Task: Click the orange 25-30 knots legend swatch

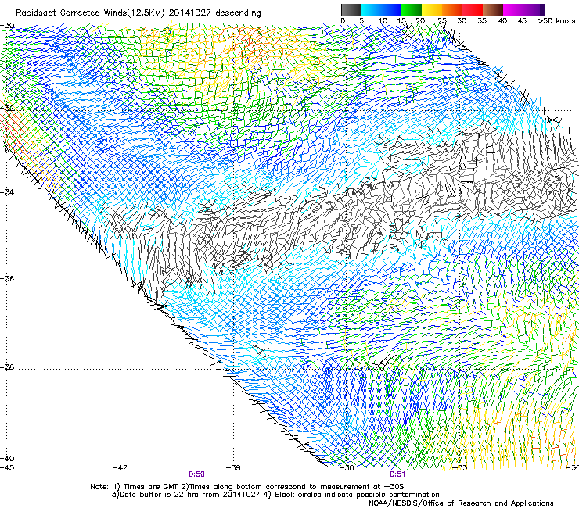Action: coord(452,9)
